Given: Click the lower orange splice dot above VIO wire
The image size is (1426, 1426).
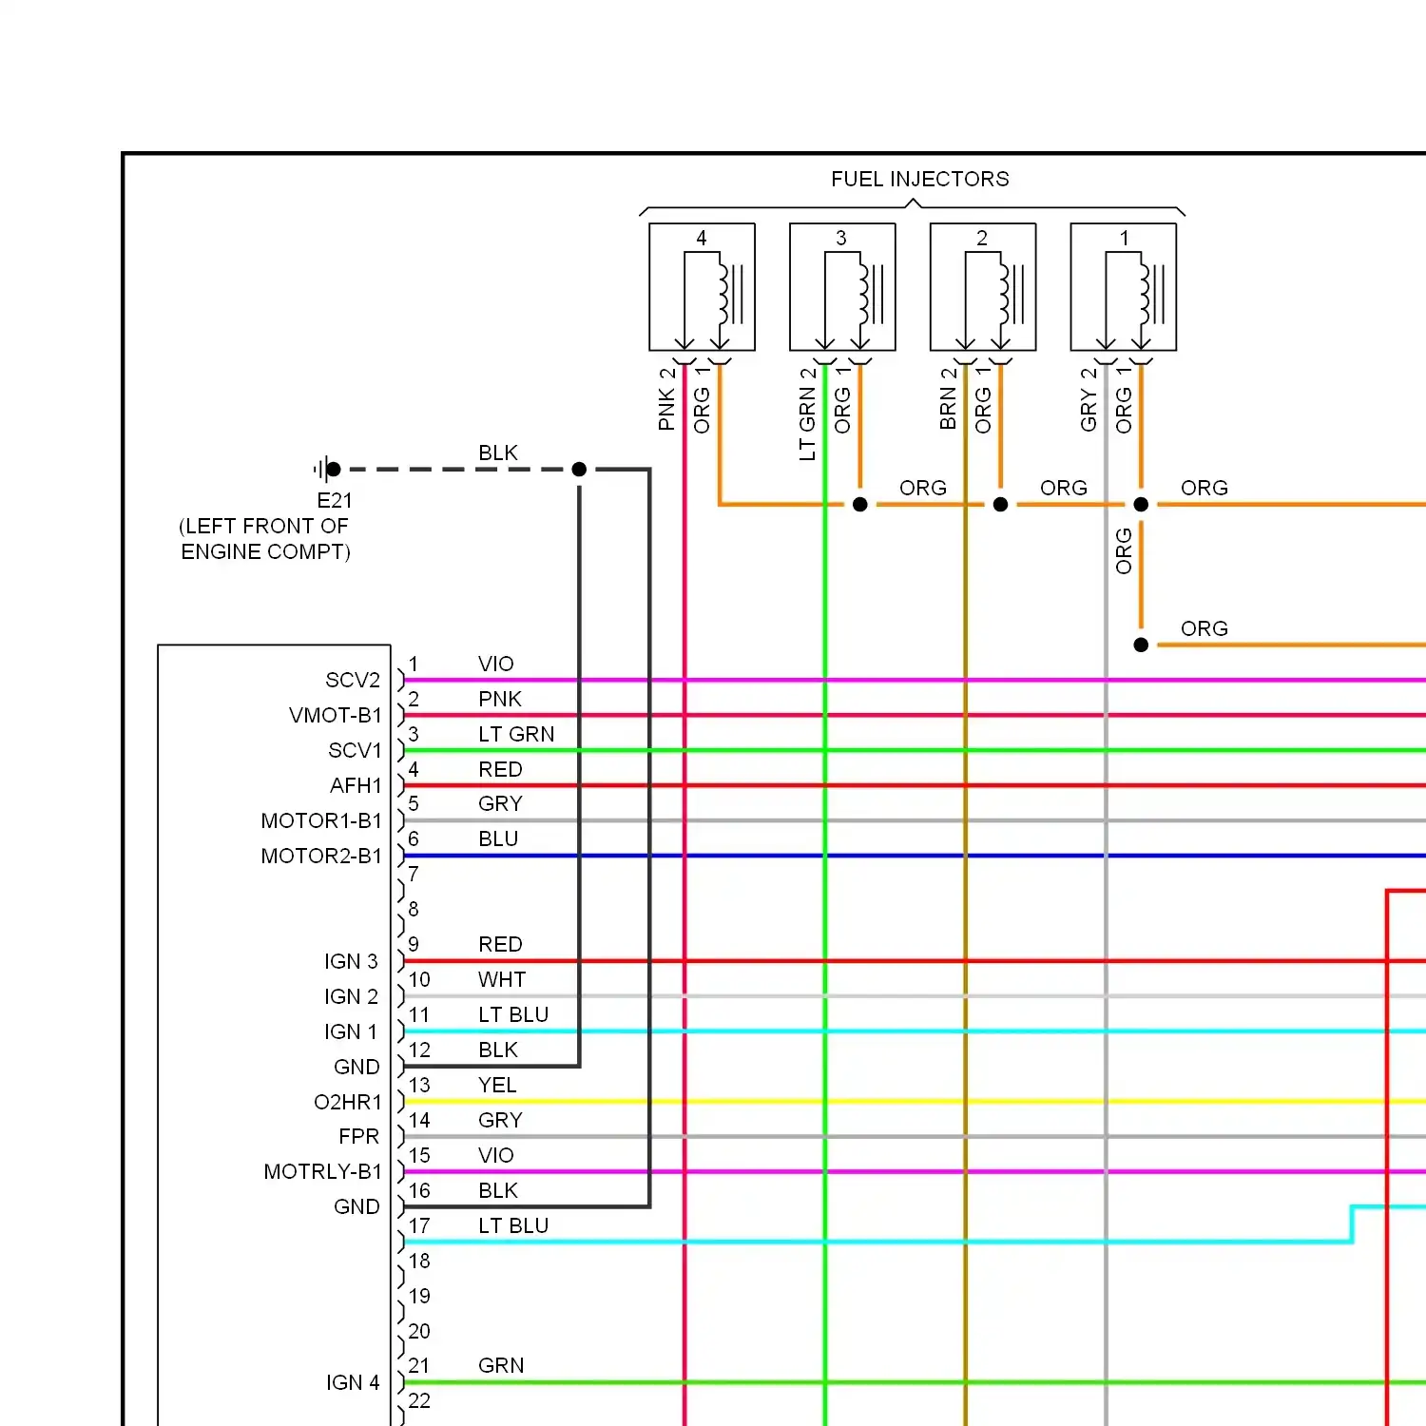Looking at the screenshot, I should coord(1141,645).
